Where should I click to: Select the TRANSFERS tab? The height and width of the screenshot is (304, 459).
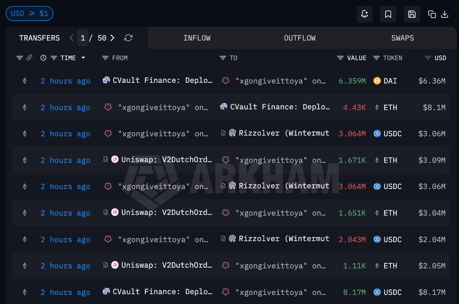coord(39,38)
